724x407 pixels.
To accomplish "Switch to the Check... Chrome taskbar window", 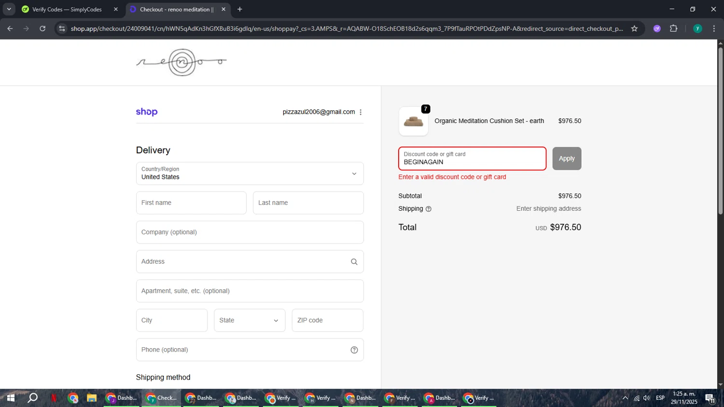I will point(161,398).
